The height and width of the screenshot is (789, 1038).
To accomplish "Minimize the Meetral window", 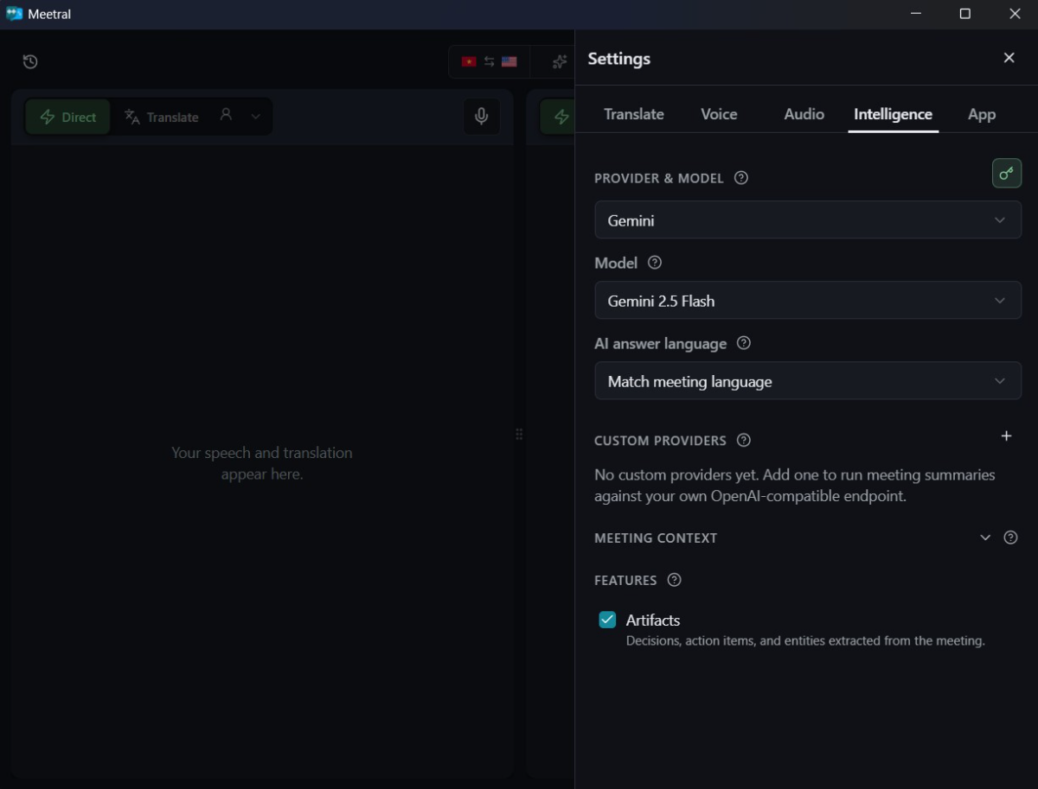I will [x=915, y=14].
